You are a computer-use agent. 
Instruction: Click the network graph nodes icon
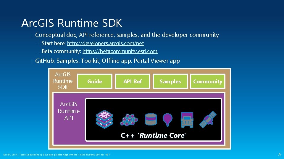click(x=129, y=120)
